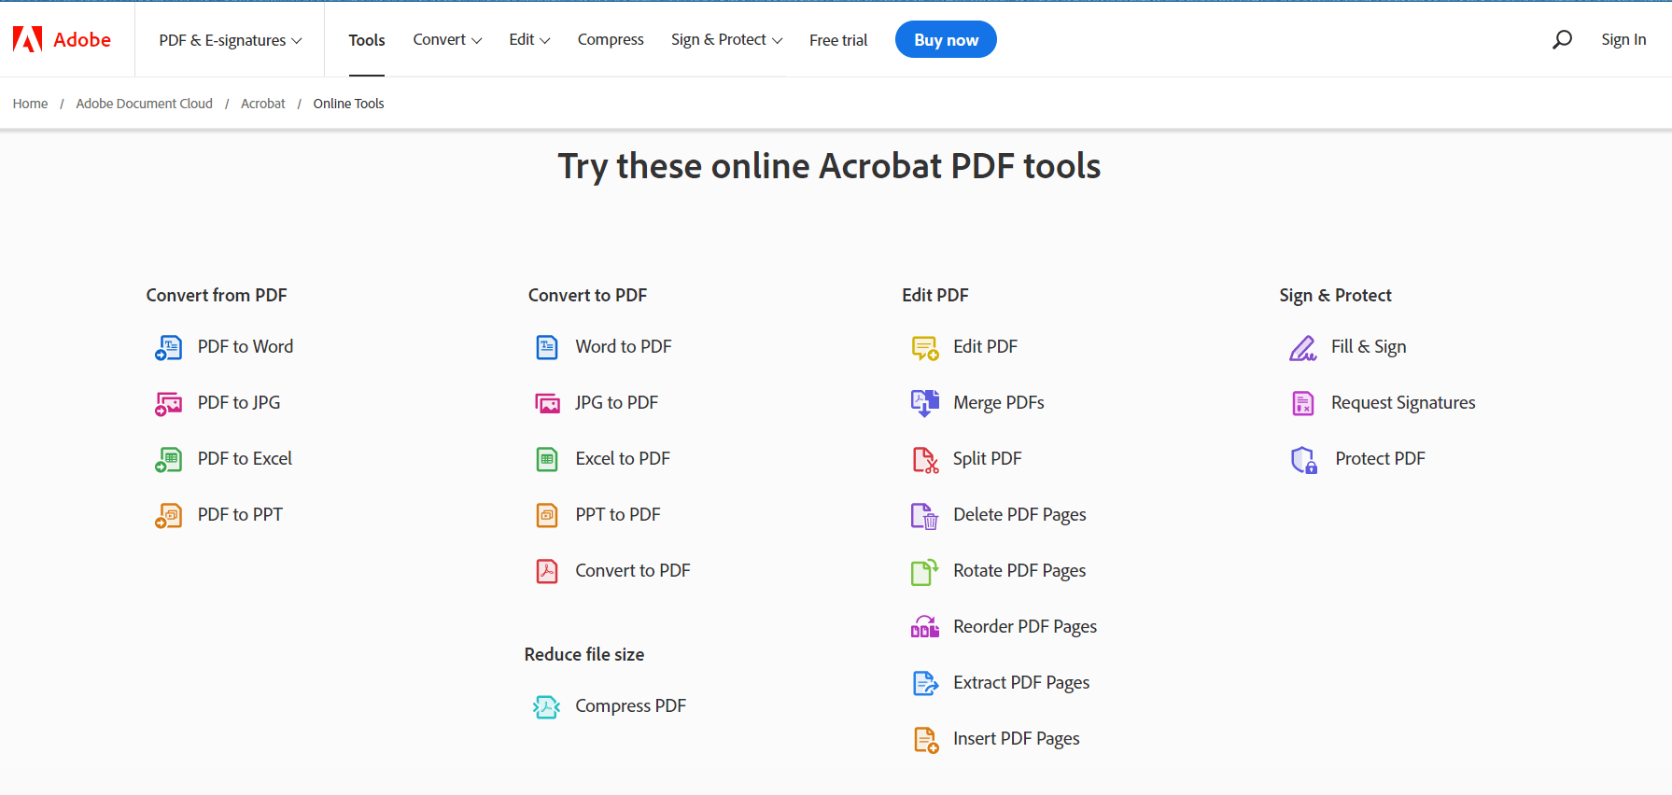Open the Compress menu item
Image resolution: width=1672 pixels, height=795 pixels.
[x=611, y=39]
